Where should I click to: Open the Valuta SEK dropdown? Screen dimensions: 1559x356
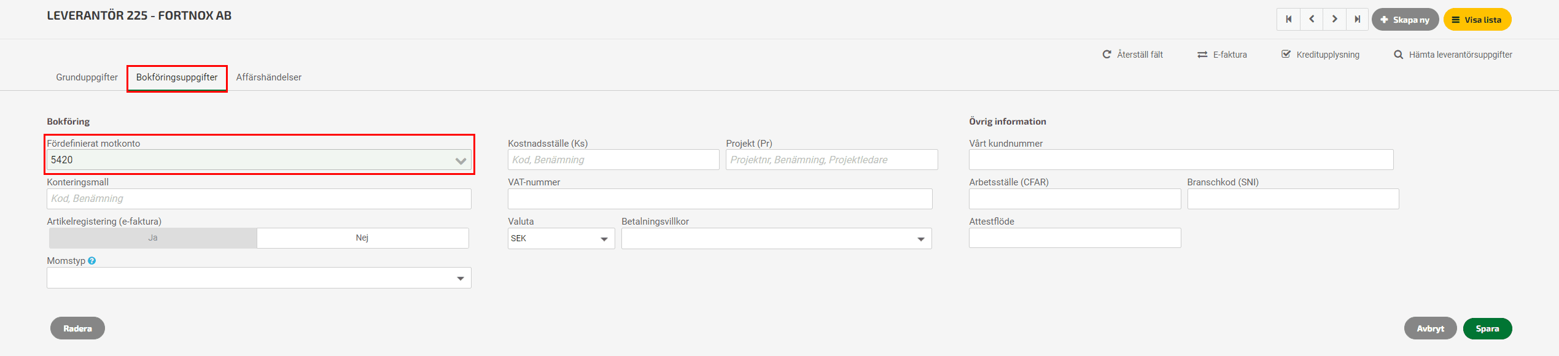click(x=561, y=239)
